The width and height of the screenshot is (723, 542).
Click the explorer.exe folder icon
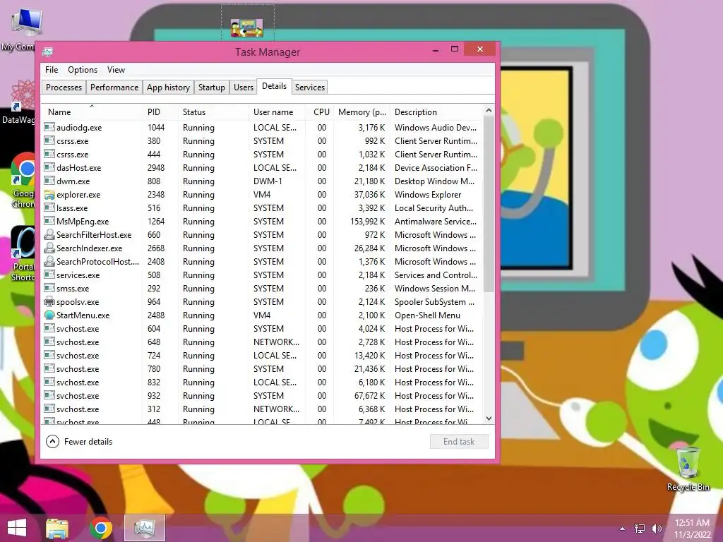(49, 195)
